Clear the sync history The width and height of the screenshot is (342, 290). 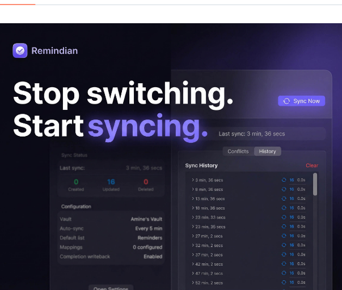312,165
